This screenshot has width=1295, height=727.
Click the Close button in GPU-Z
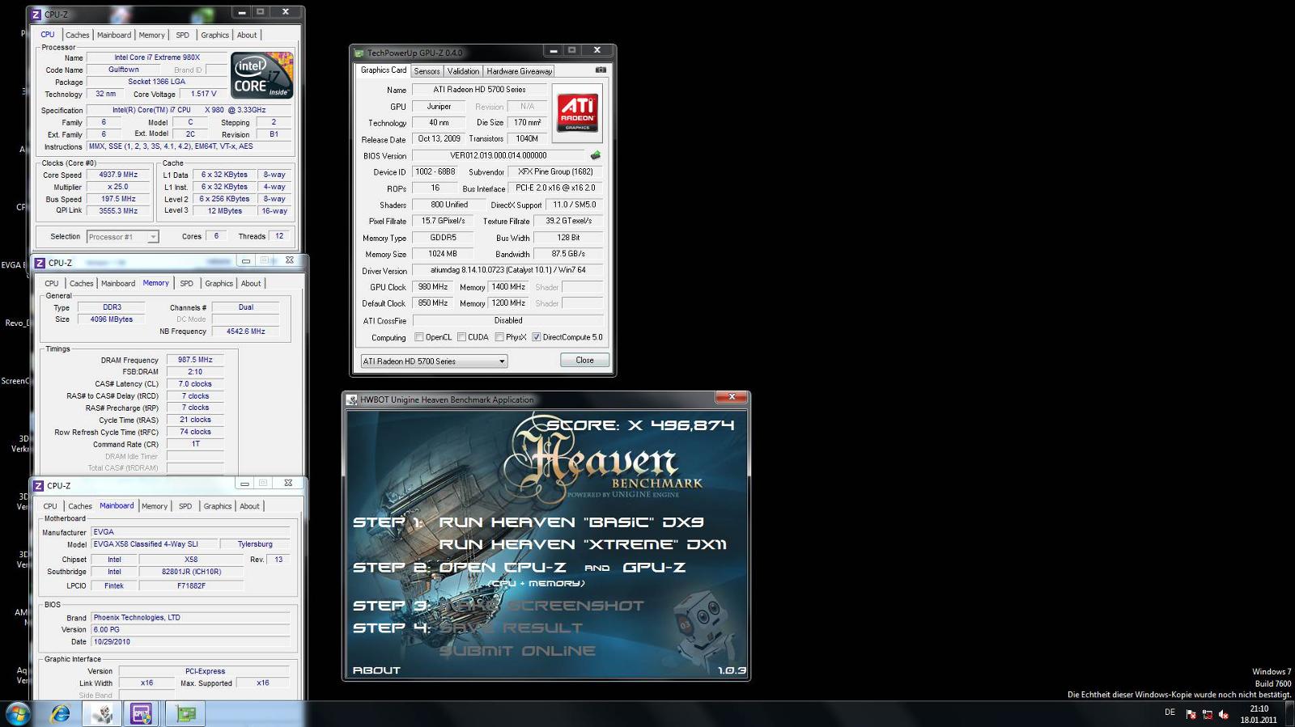[584, 360]
